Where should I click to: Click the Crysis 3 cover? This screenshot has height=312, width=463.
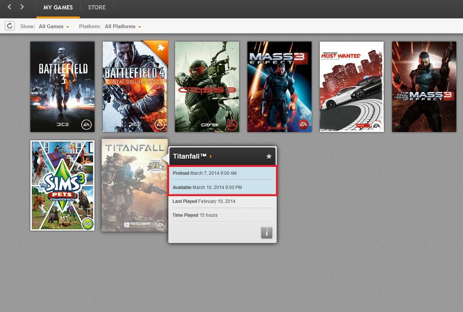tap(207, 87)
